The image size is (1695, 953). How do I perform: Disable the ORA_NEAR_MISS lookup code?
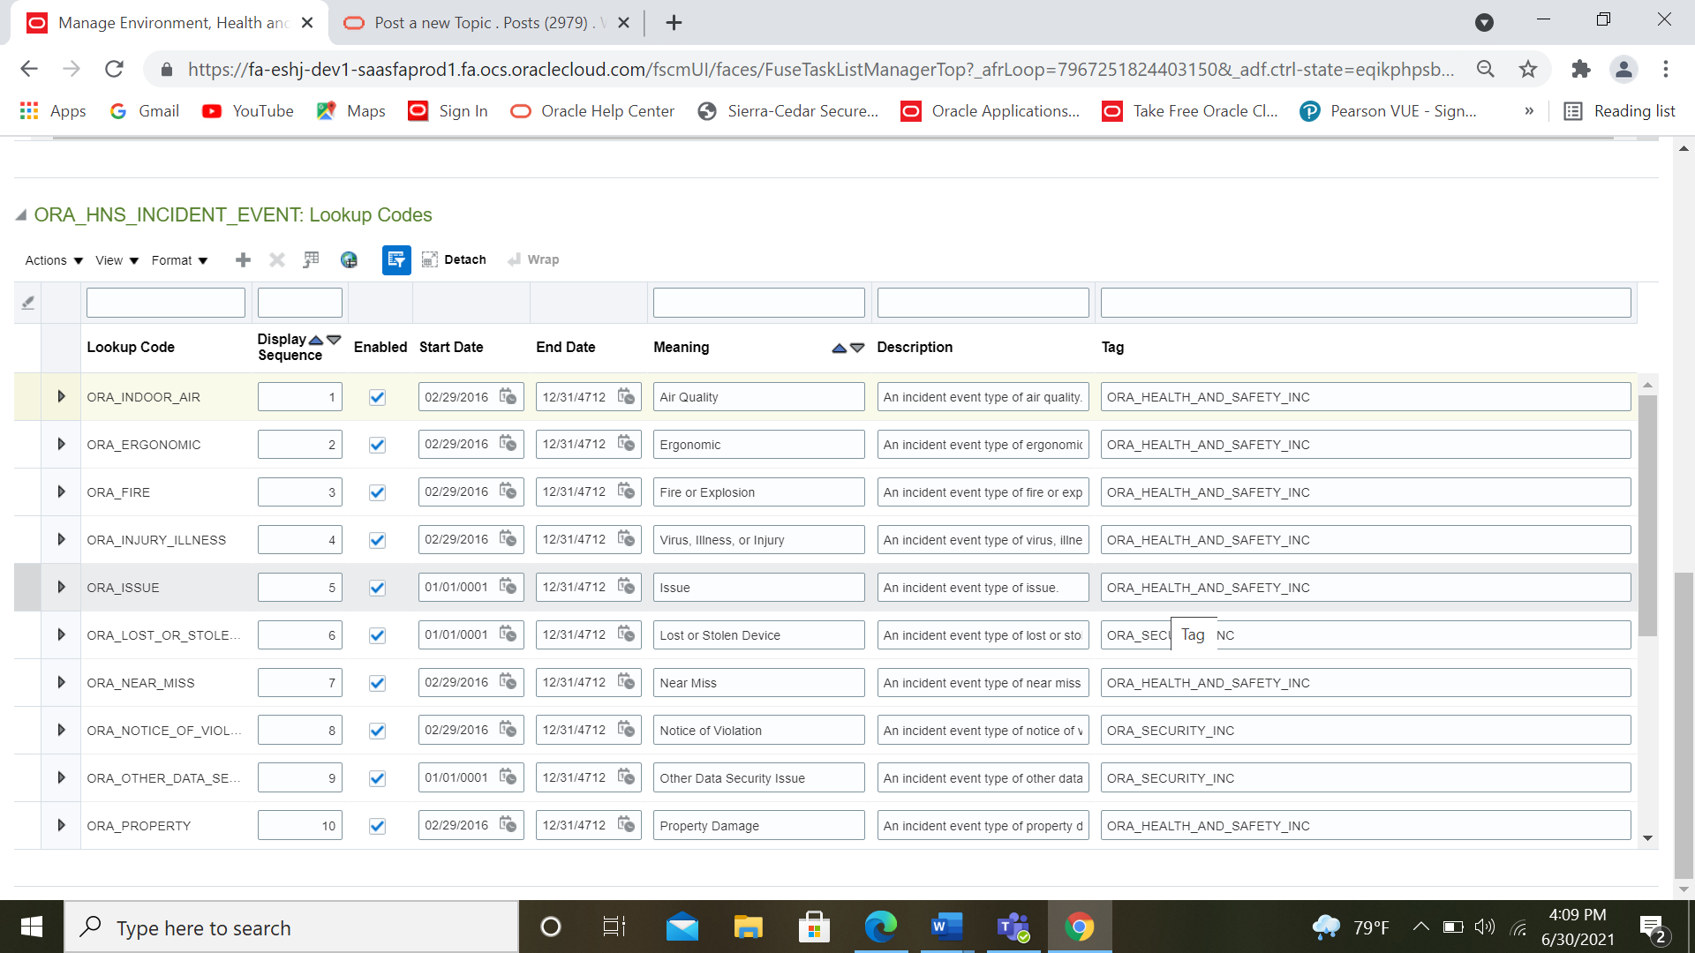click(377, 682)
